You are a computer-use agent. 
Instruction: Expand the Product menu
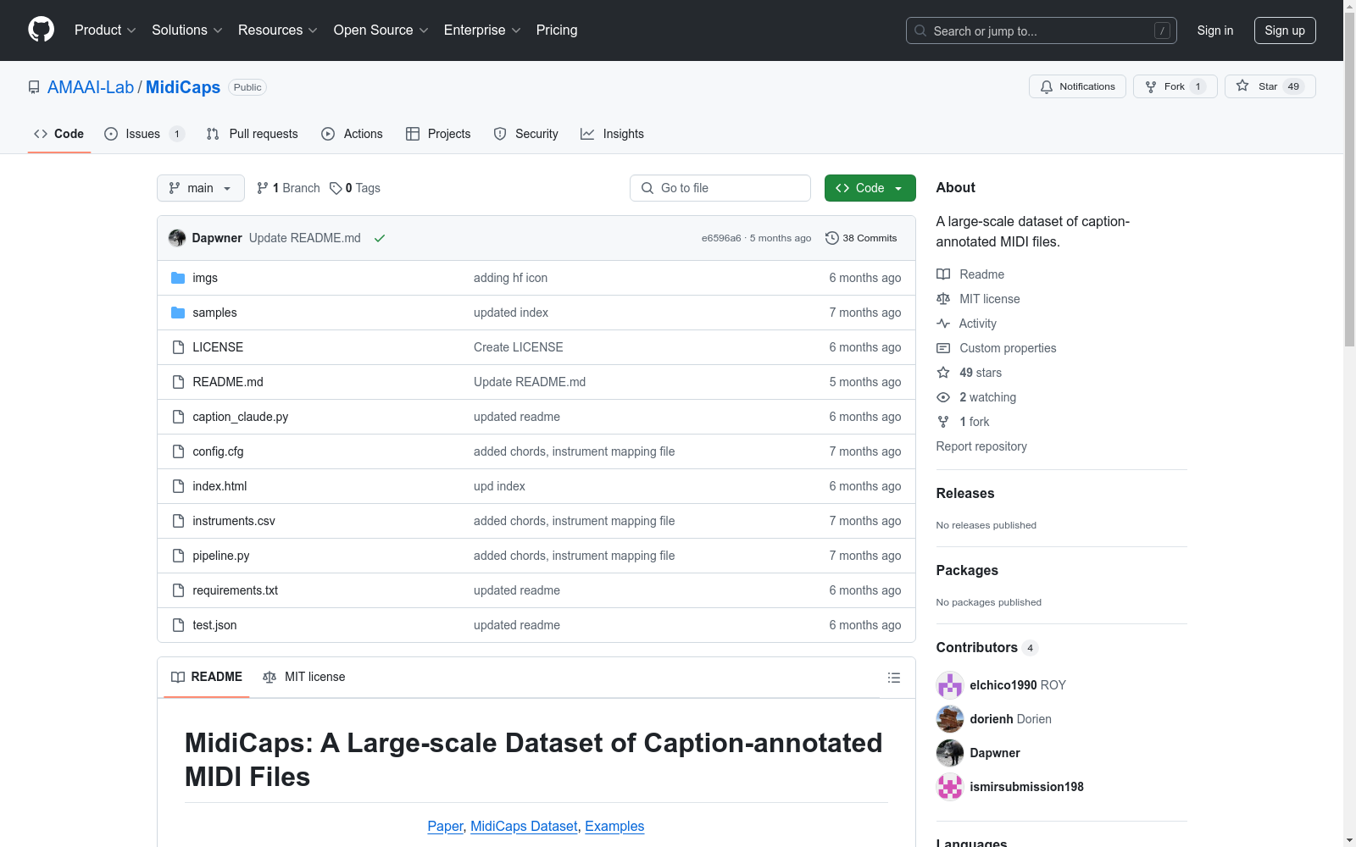[x=105, y=30]
